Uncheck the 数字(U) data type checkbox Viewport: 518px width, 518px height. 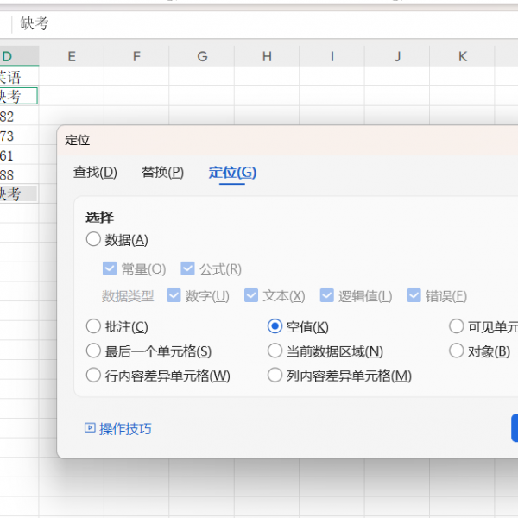174,296
